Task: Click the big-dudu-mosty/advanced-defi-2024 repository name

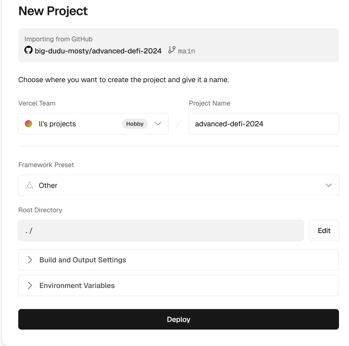Action: [98, 51]
